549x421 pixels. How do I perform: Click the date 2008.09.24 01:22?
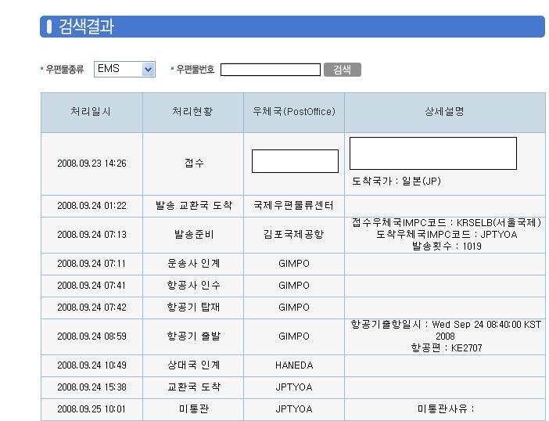91,206
